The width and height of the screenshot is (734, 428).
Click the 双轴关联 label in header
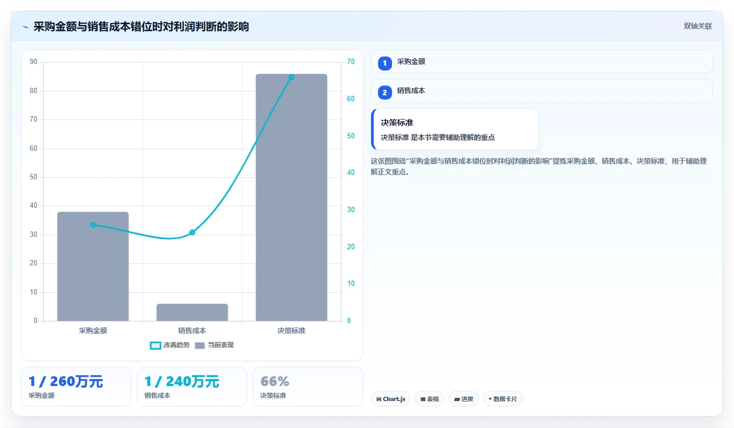[x=697, y=26]
